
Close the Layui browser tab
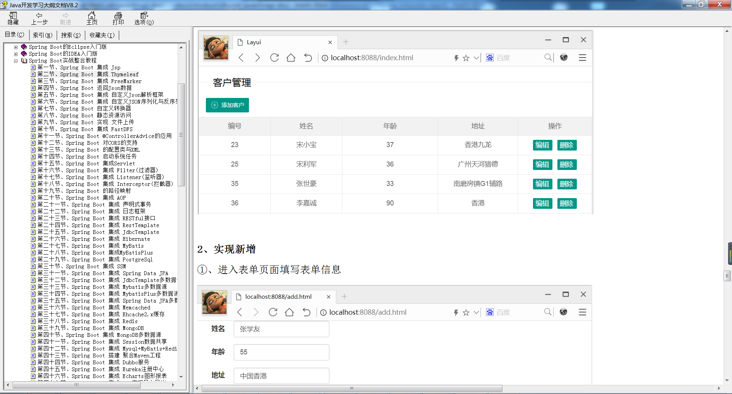click(x=330, y=42)
